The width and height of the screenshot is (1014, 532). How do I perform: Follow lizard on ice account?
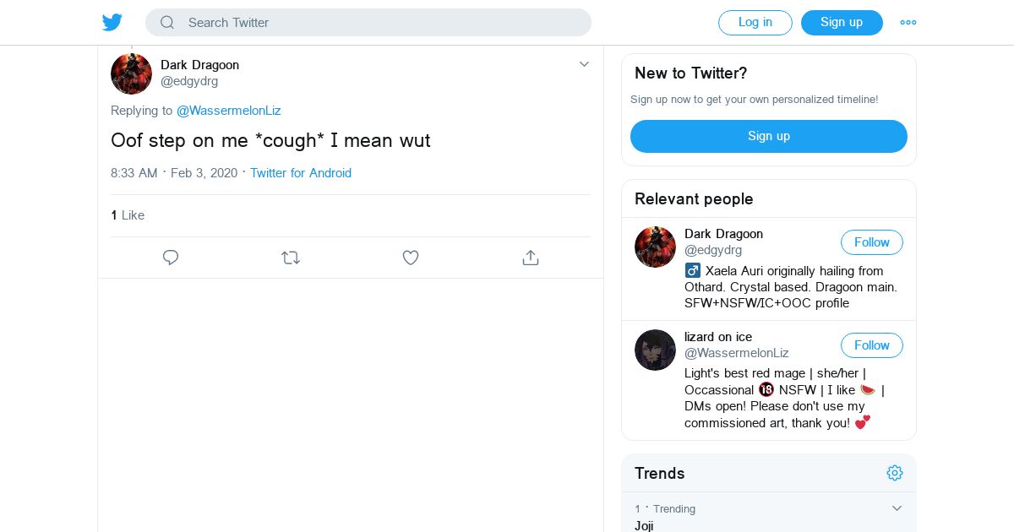coord(871,345)
